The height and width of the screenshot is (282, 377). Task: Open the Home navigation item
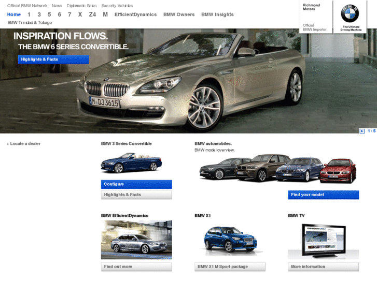coord(14,14)
